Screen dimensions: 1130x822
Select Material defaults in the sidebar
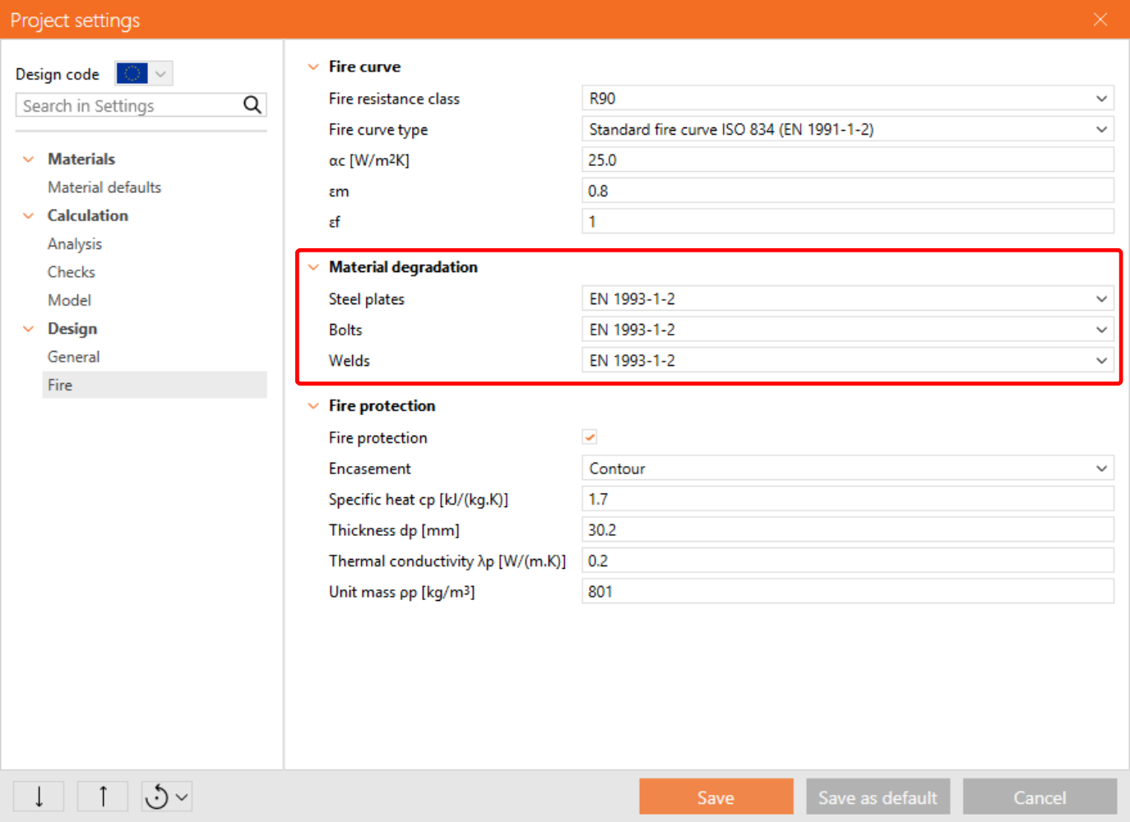pyautogui.click(x=104, y=187)
